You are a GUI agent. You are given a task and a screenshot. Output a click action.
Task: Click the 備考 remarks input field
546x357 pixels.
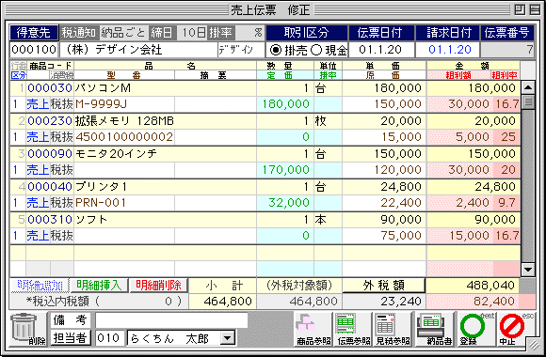(x=171, y=320)
